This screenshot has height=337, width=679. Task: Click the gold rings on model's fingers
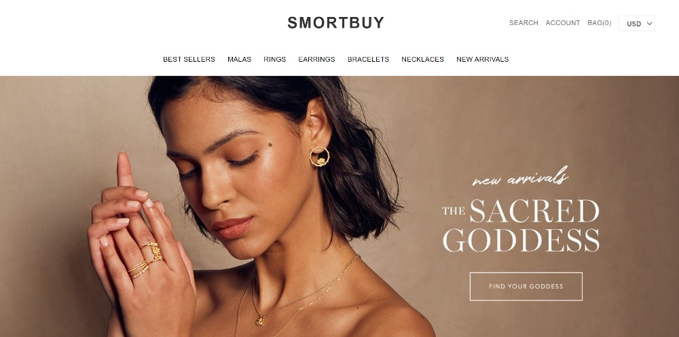(146, 259)
